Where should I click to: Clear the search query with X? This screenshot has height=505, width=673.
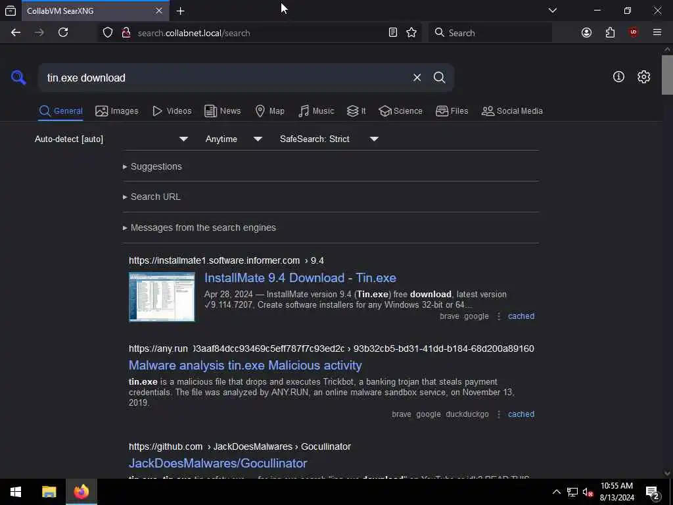(417, 78)
